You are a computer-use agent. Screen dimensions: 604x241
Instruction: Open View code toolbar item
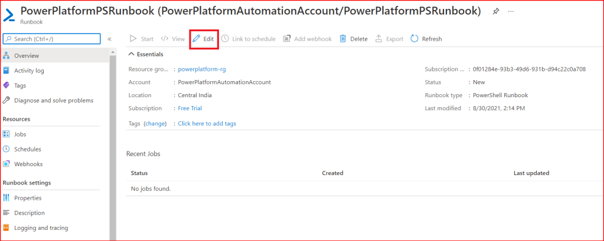[x=173, y=39]
